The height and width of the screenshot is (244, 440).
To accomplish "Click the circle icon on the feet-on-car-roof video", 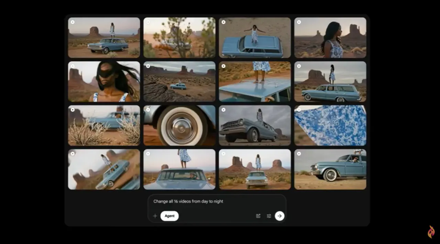I will click(x=223, y=66).
